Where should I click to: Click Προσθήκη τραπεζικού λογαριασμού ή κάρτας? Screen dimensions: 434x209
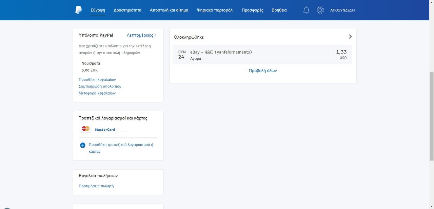click(x=121, y=148)
